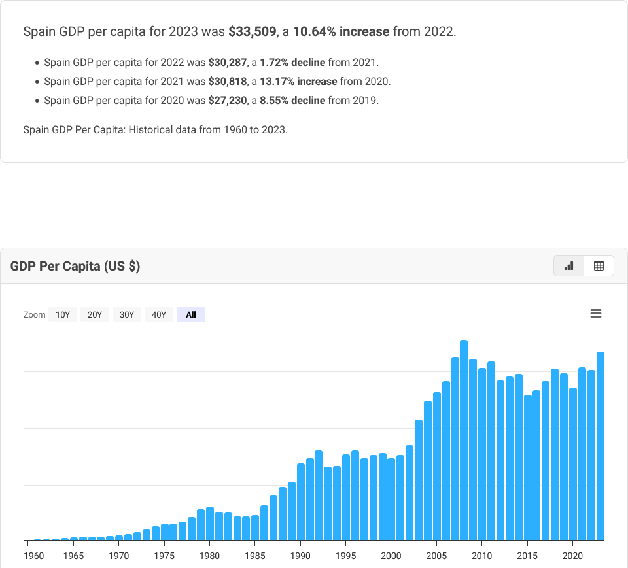
Task: Click the 1975 x-axis label
Action: 164,556
